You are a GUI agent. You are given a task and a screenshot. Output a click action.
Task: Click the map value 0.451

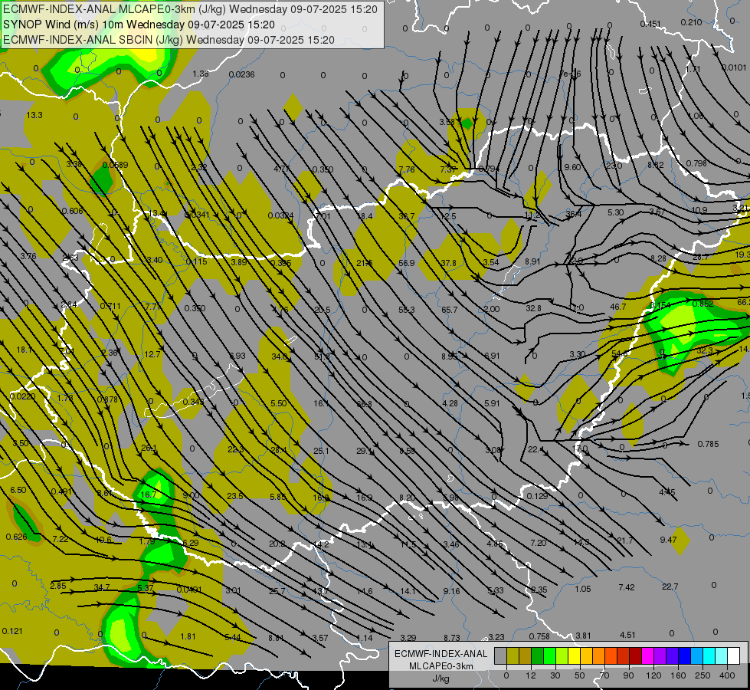[650, 24]
